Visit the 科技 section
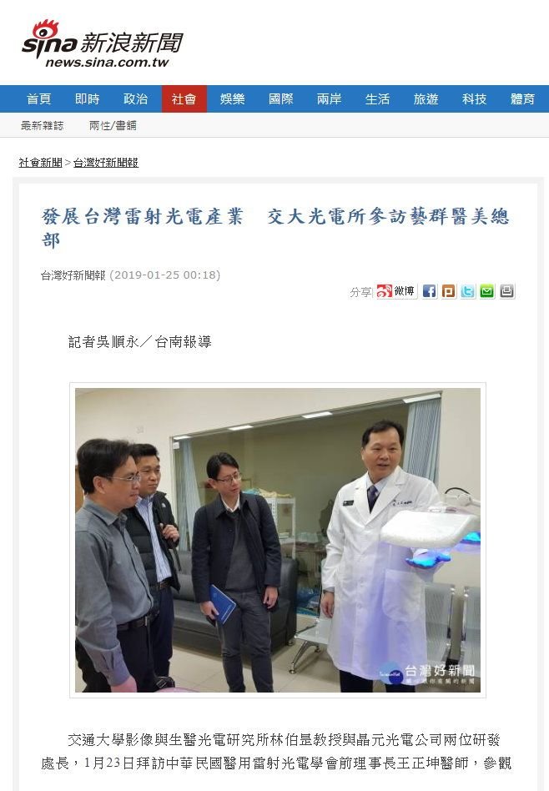 click(474, 98)
